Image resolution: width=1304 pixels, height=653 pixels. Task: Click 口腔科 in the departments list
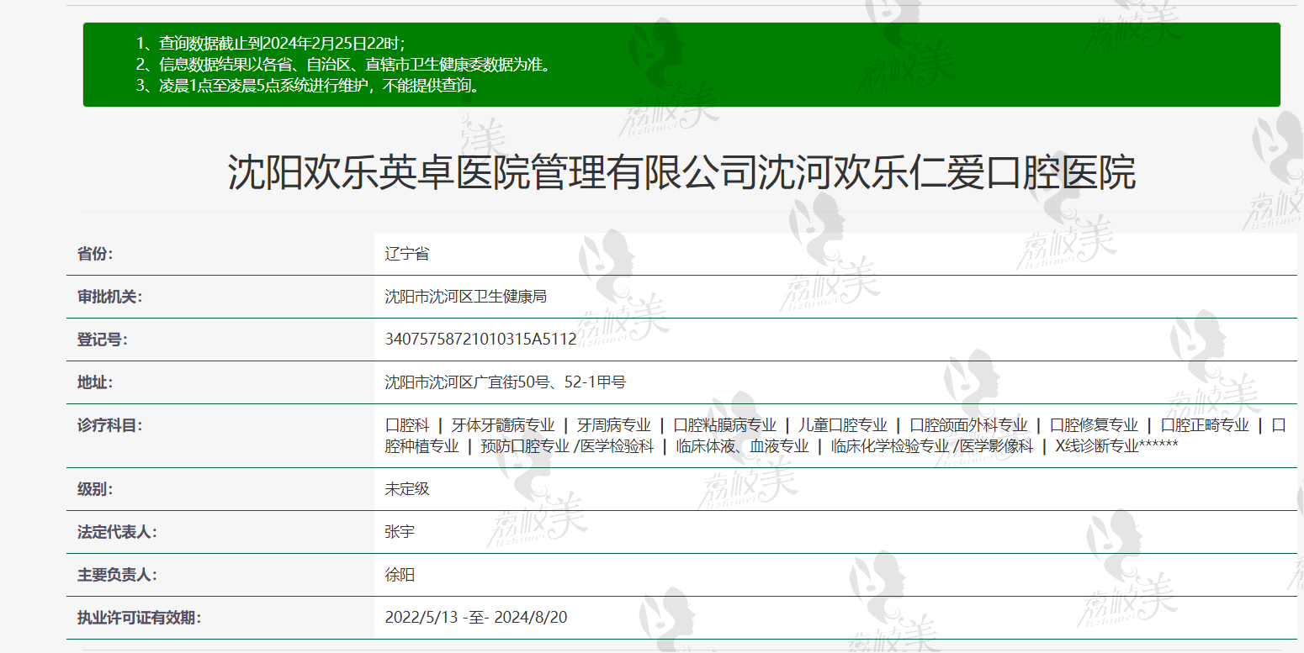coord(407,425)
